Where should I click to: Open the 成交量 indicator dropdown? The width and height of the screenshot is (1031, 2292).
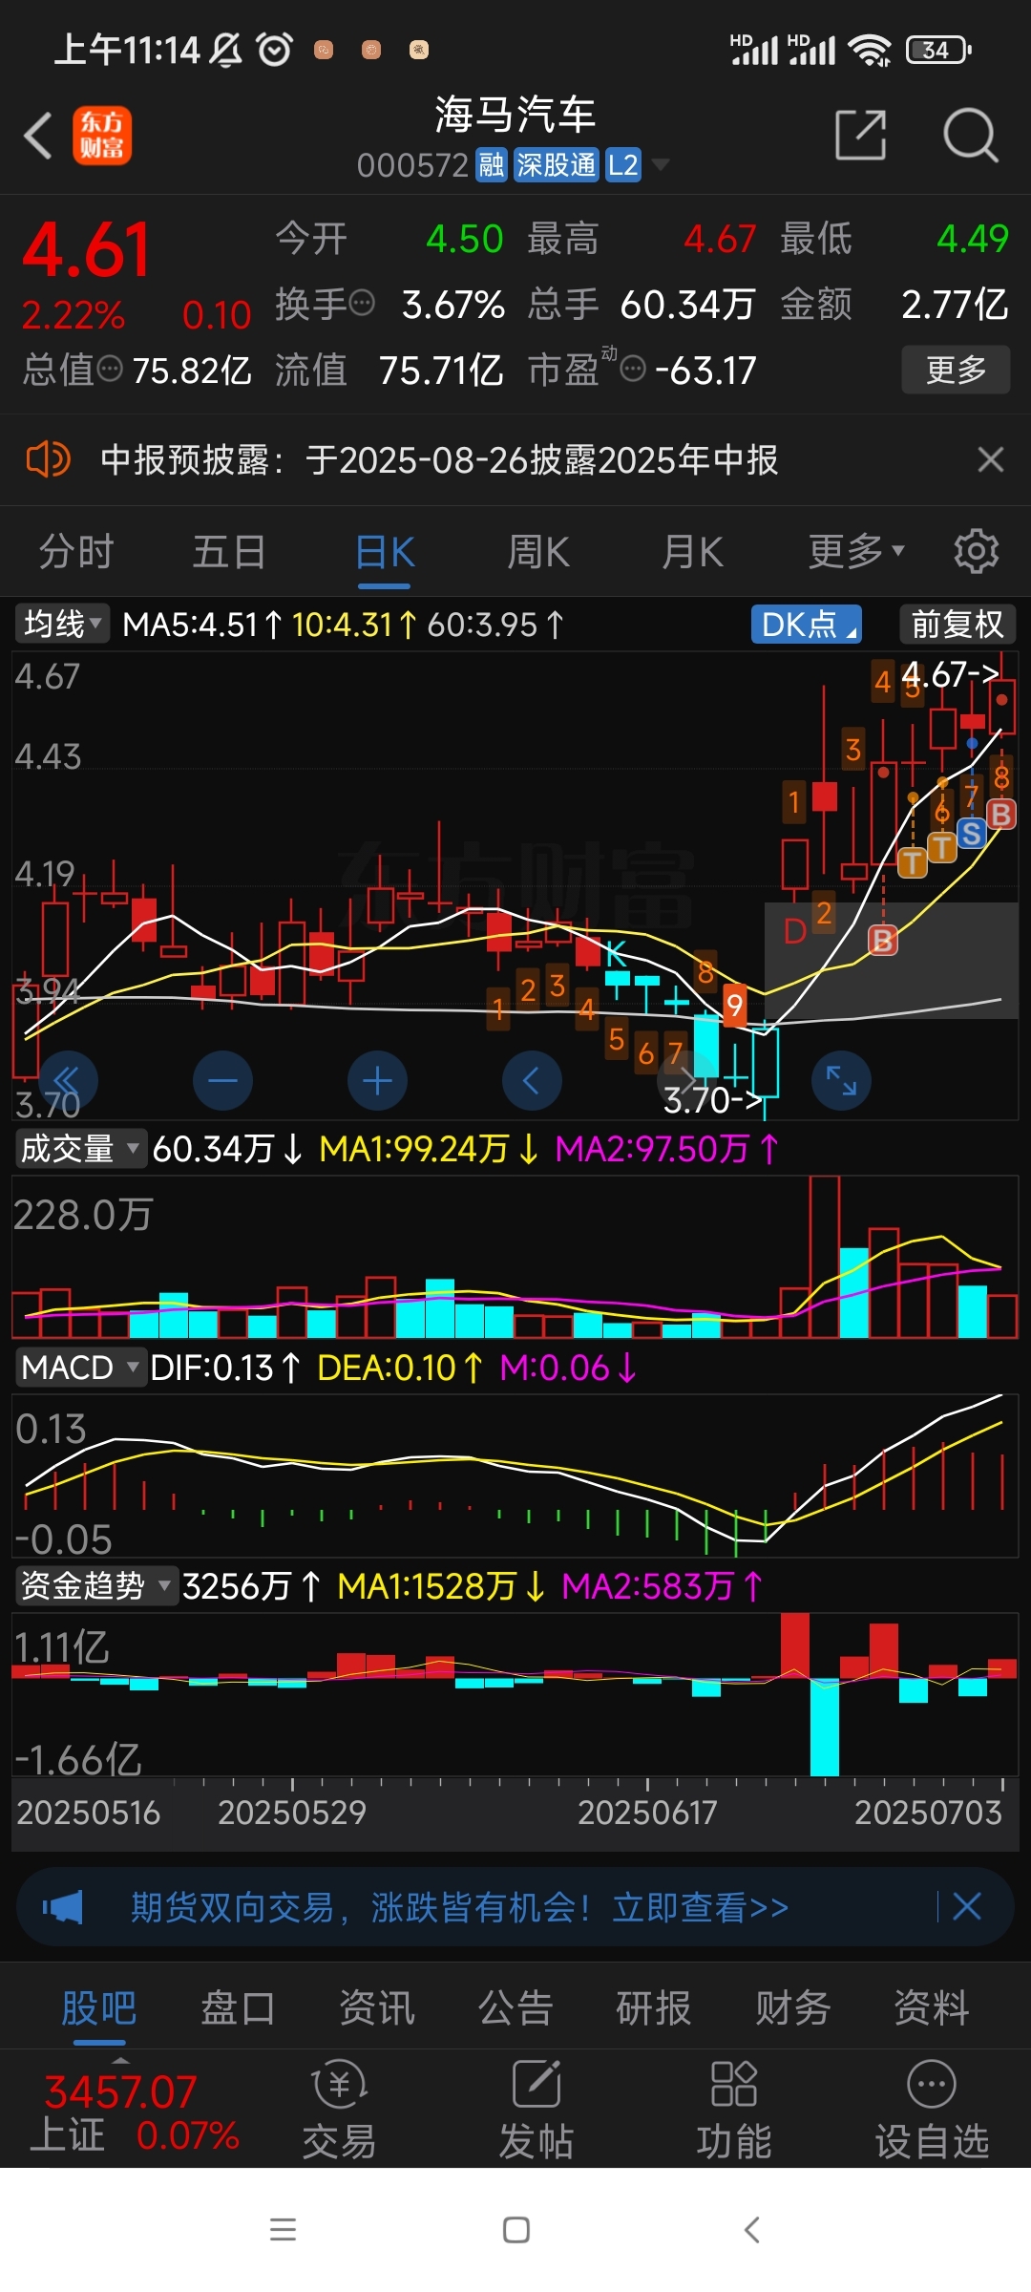81,1148
